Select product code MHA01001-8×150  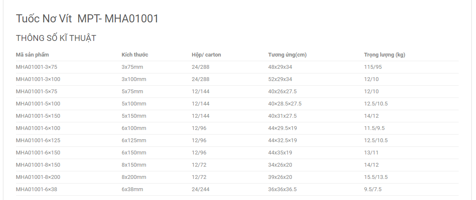pyautogui.click(x=38, y=165)
